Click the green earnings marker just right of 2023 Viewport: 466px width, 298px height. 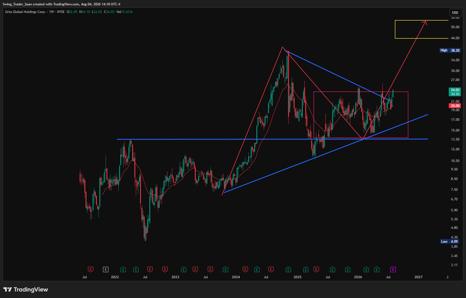[184, 269]
